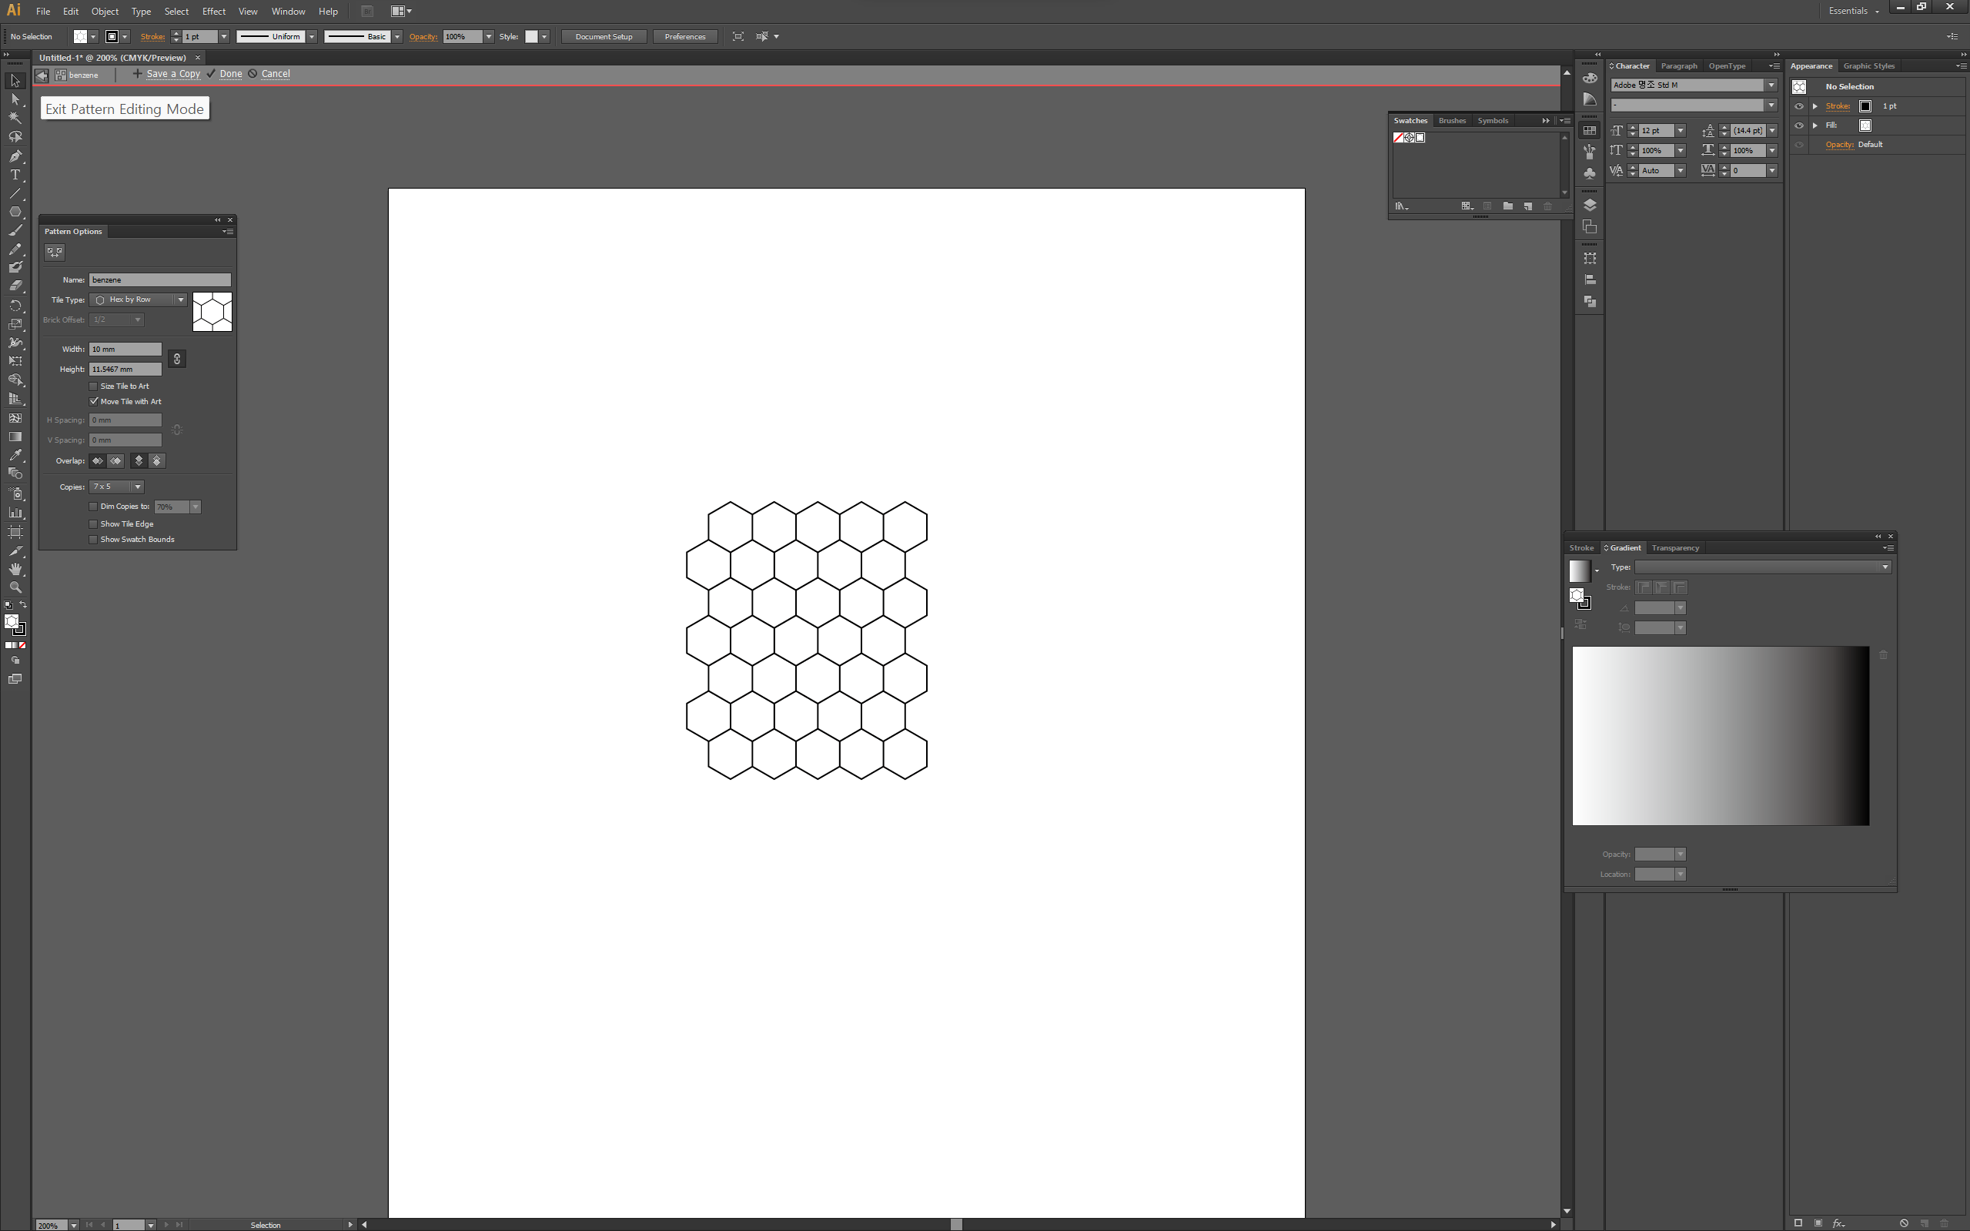Select the Eyedropper tool
Screen dimensions: 1970x1231
[x=15, y=455]
